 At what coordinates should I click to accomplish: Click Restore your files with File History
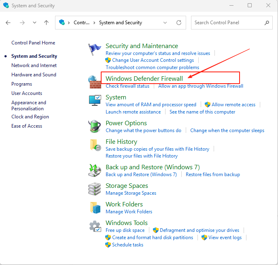pos(142,156)
